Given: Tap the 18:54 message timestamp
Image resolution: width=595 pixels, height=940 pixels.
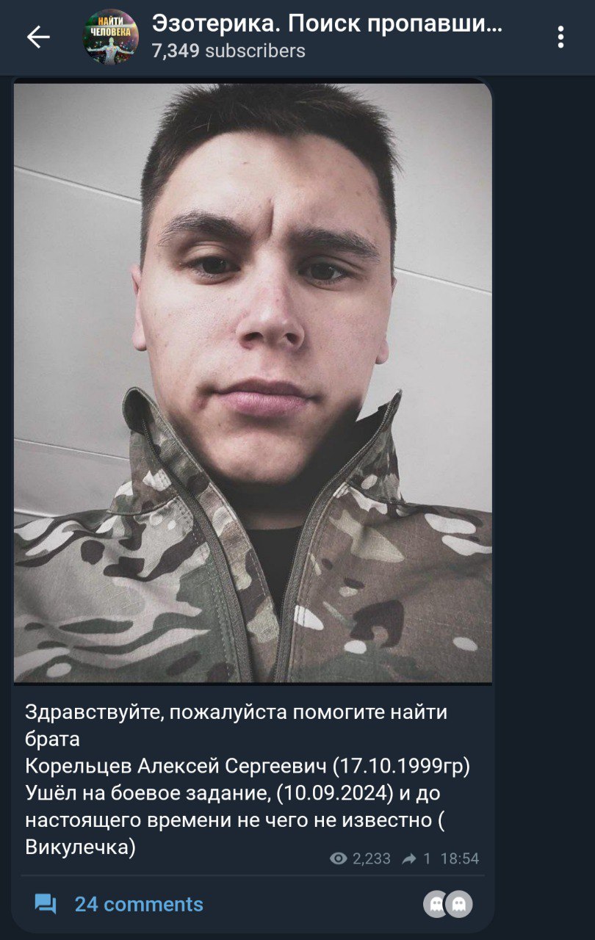Looking at the screenshot, I should (460, 858).
